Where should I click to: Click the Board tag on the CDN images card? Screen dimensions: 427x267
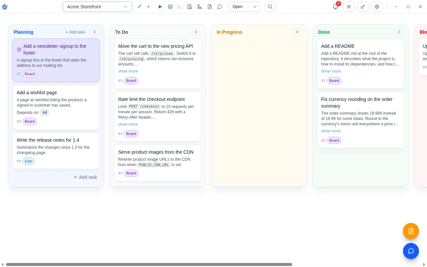pyautogui.click(x=131, y=173)
